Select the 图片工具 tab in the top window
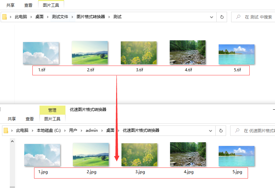The image size is (275, 188). (51, 5)
